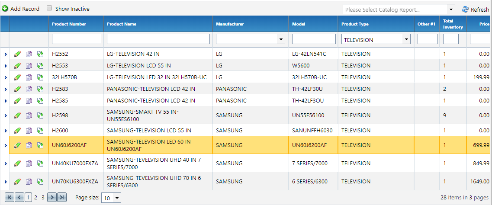
Task: Click the Model filter input field
Action: click(x=314, y=39)
